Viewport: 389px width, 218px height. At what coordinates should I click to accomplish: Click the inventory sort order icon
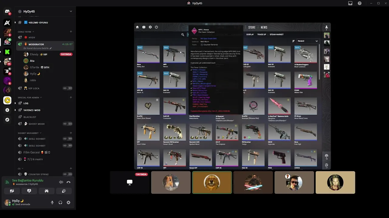point(294,41)
